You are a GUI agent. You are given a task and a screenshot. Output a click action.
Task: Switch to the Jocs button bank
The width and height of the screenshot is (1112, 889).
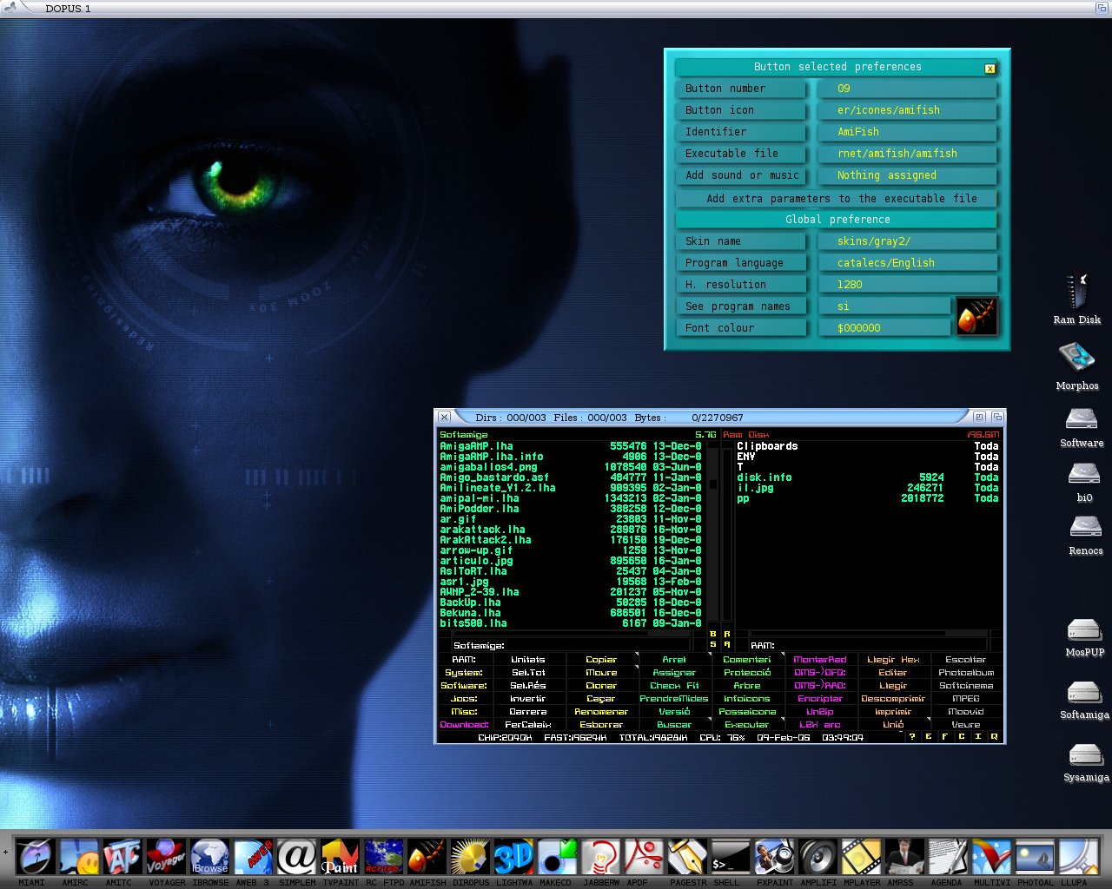point(464,698)
